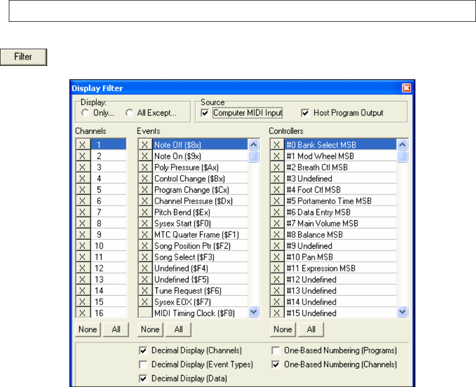Toggle the X mark beside Song Select ($F3)
Viewport: 476px width, 387px height.
click(145, 257)
